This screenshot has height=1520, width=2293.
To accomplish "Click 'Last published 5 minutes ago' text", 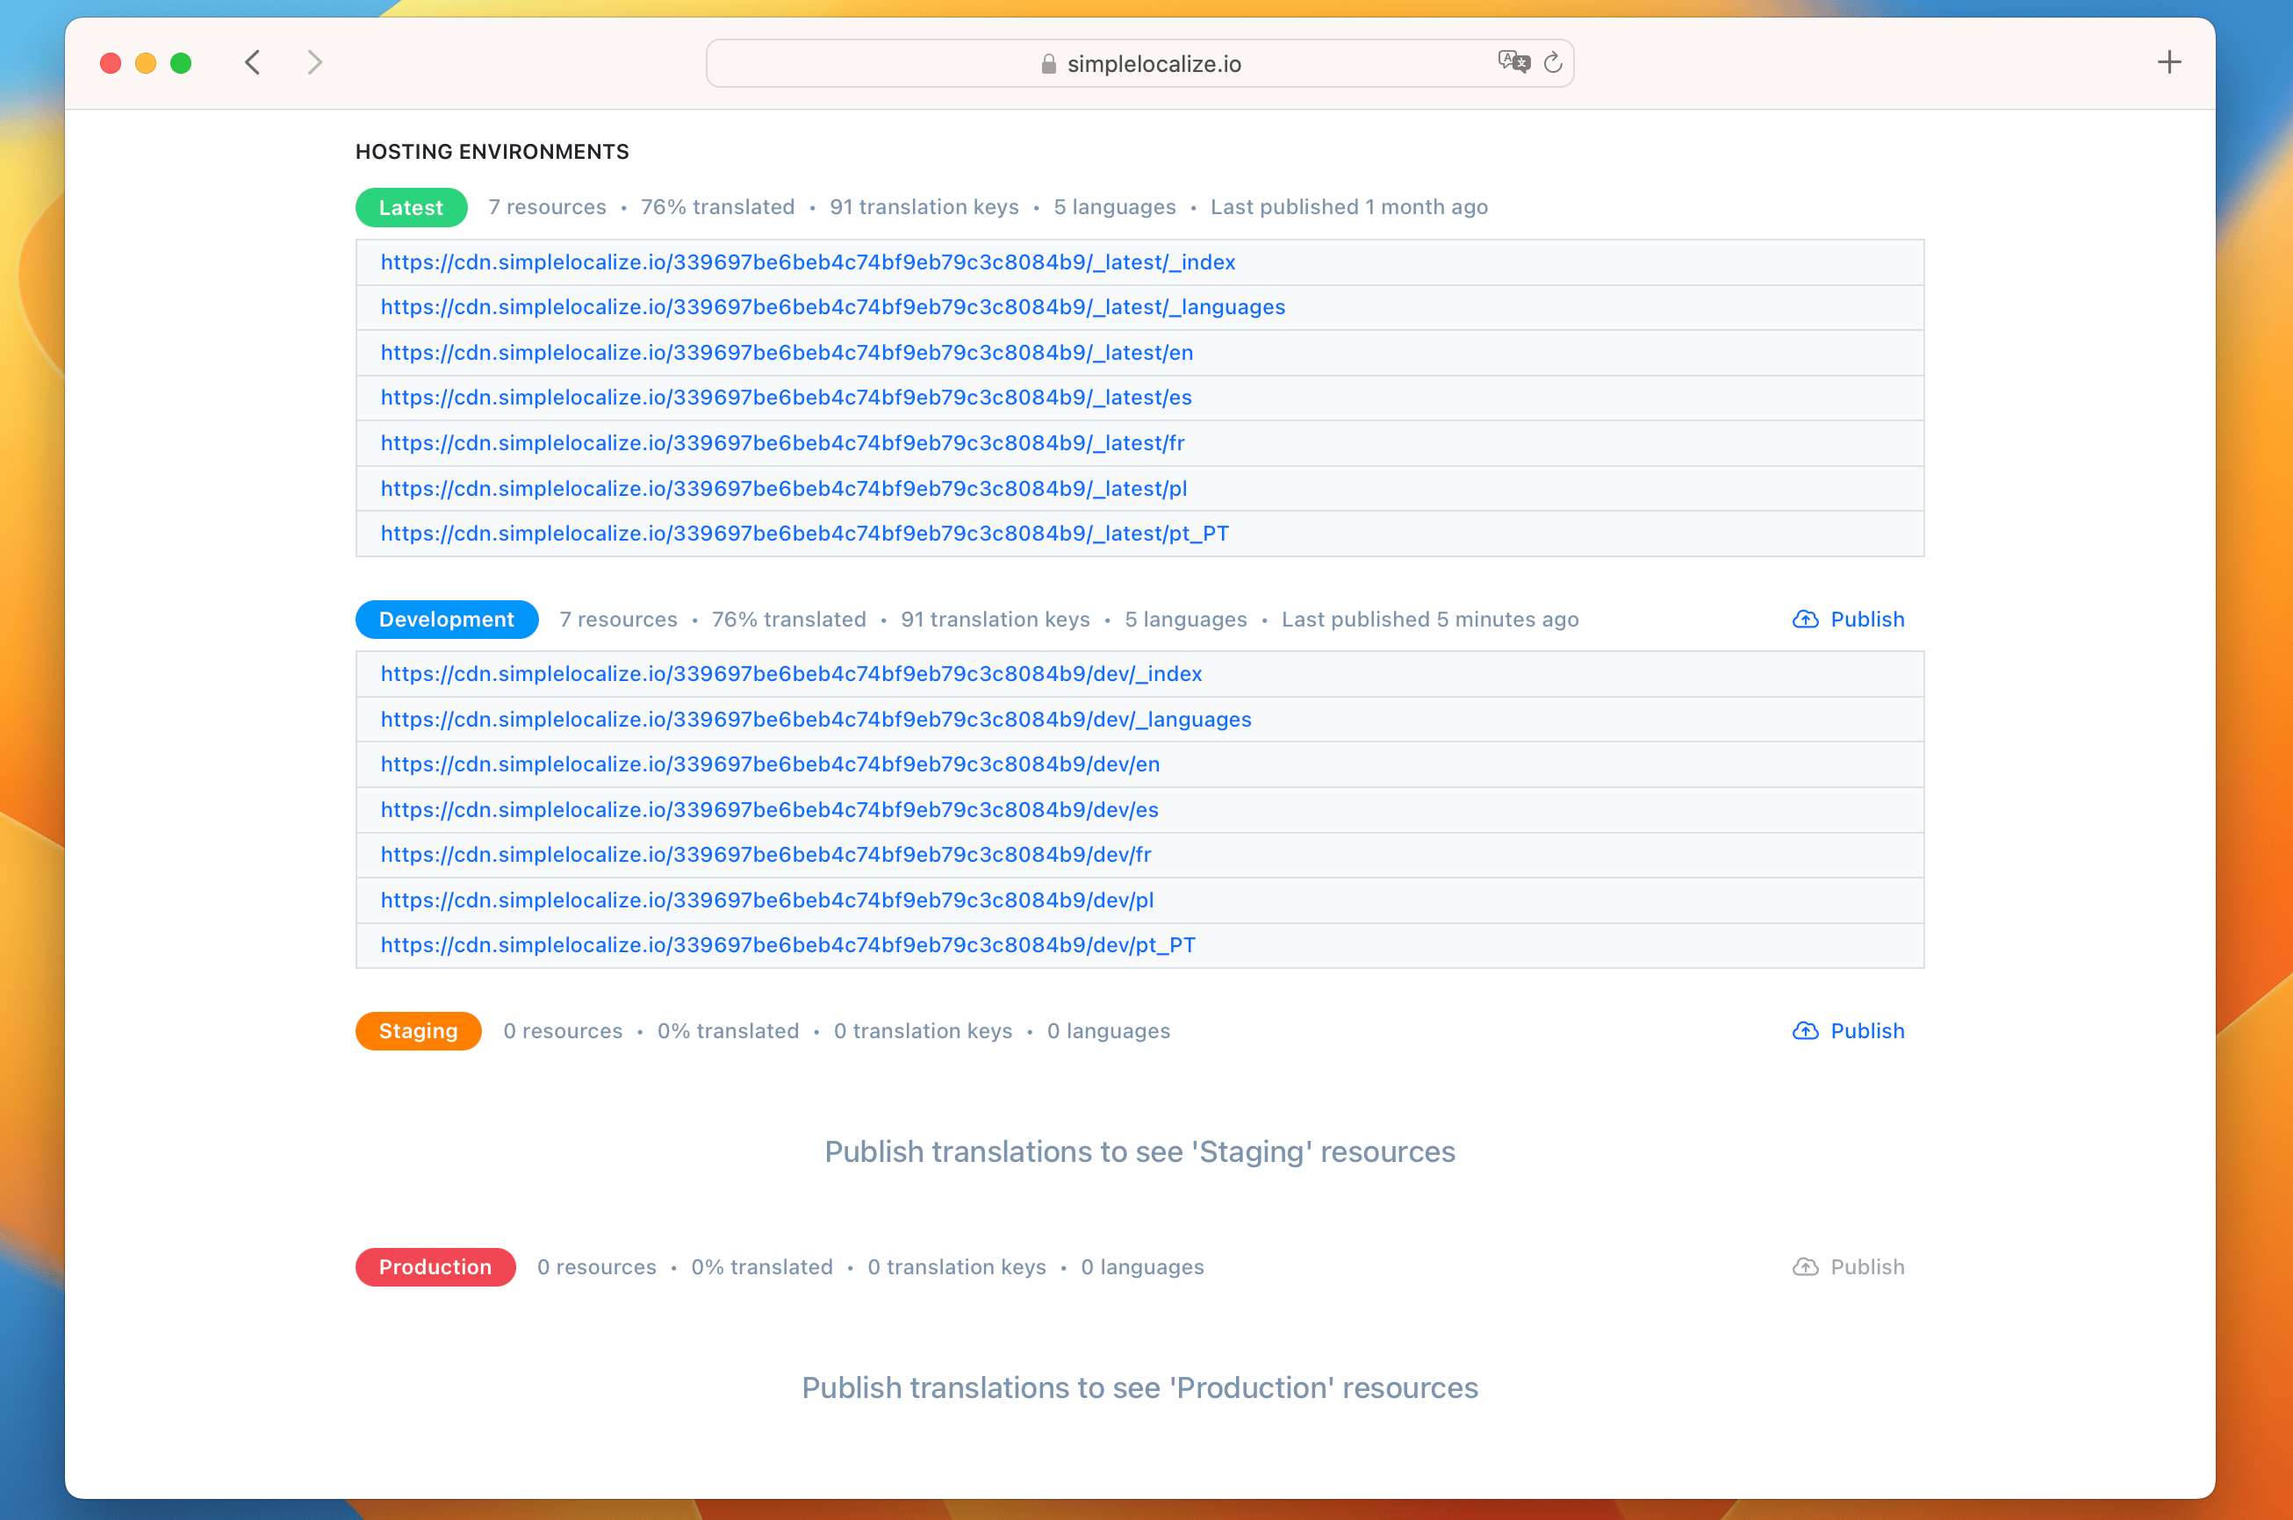I will (x=1430, y=620).
